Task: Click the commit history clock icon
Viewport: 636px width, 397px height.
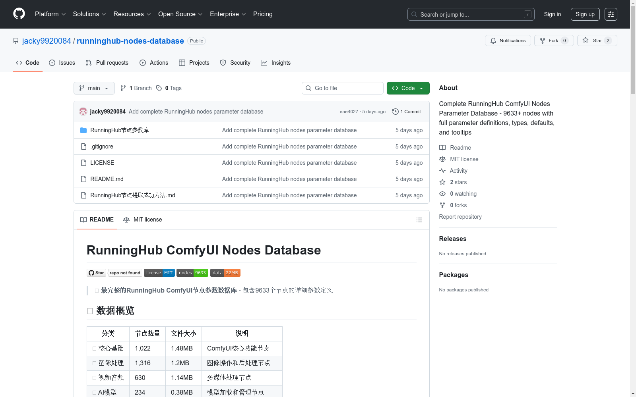Action: pyautogui.click(x=395, y=112)
